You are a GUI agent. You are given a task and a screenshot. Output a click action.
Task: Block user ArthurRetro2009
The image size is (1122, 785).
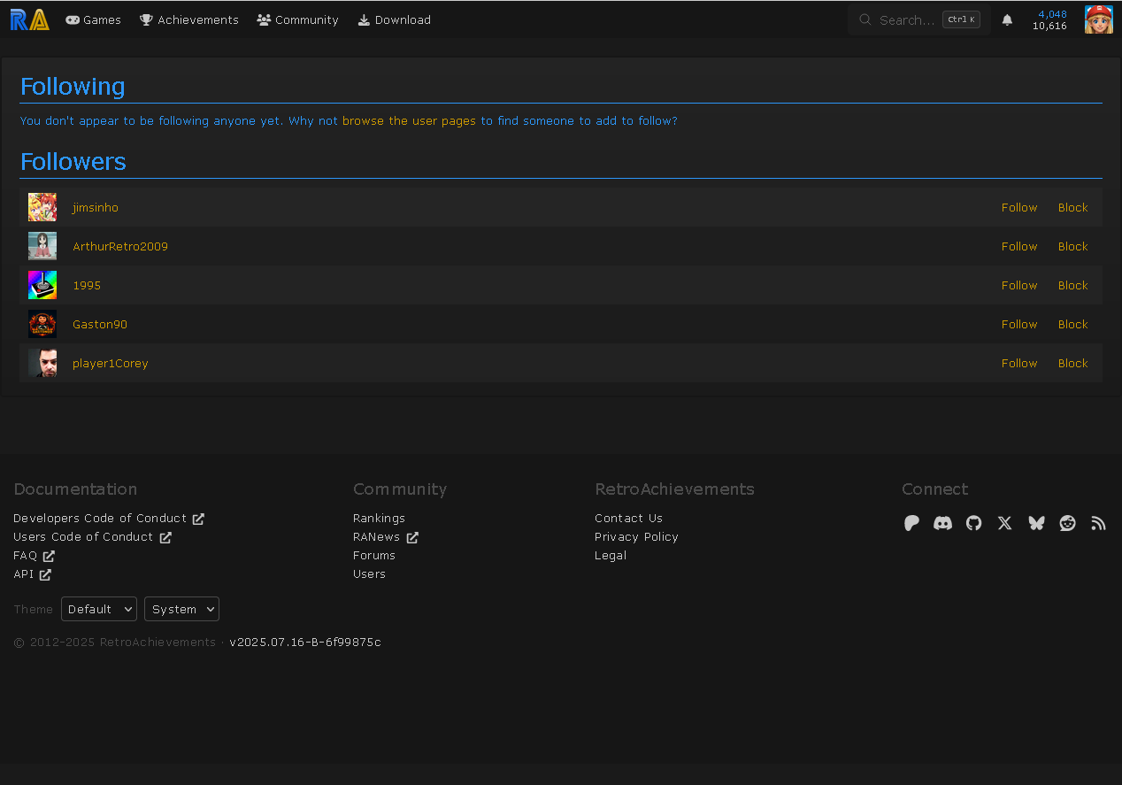pos(1073,246)
